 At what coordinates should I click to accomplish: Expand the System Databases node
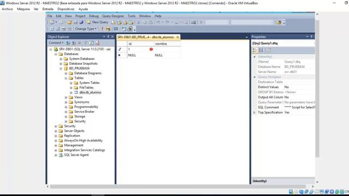tap(61, 59)
